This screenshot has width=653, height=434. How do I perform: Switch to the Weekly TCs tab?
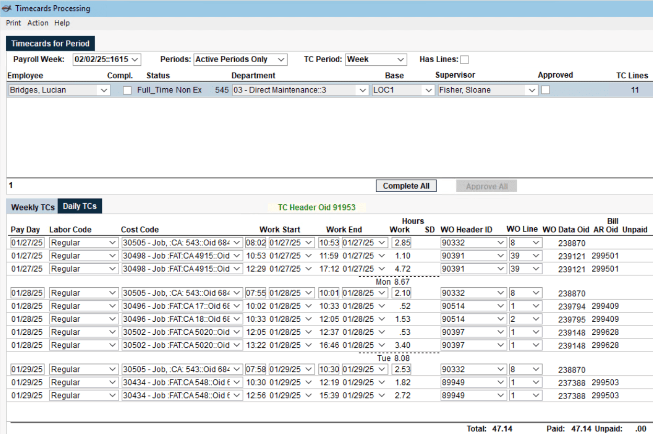coord(32,207)
